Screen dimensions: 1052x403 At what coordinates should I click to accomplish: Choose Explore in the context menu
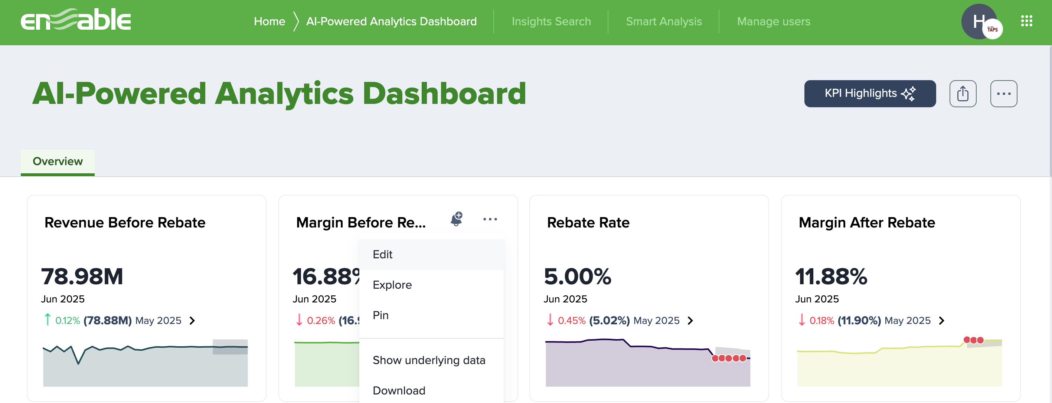pyautogui.click(x=392, y=285)
